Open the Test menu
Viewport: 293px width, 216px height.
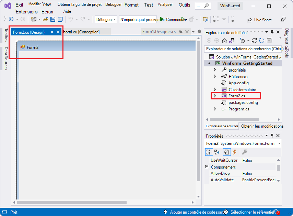click(x=149, y=5)
